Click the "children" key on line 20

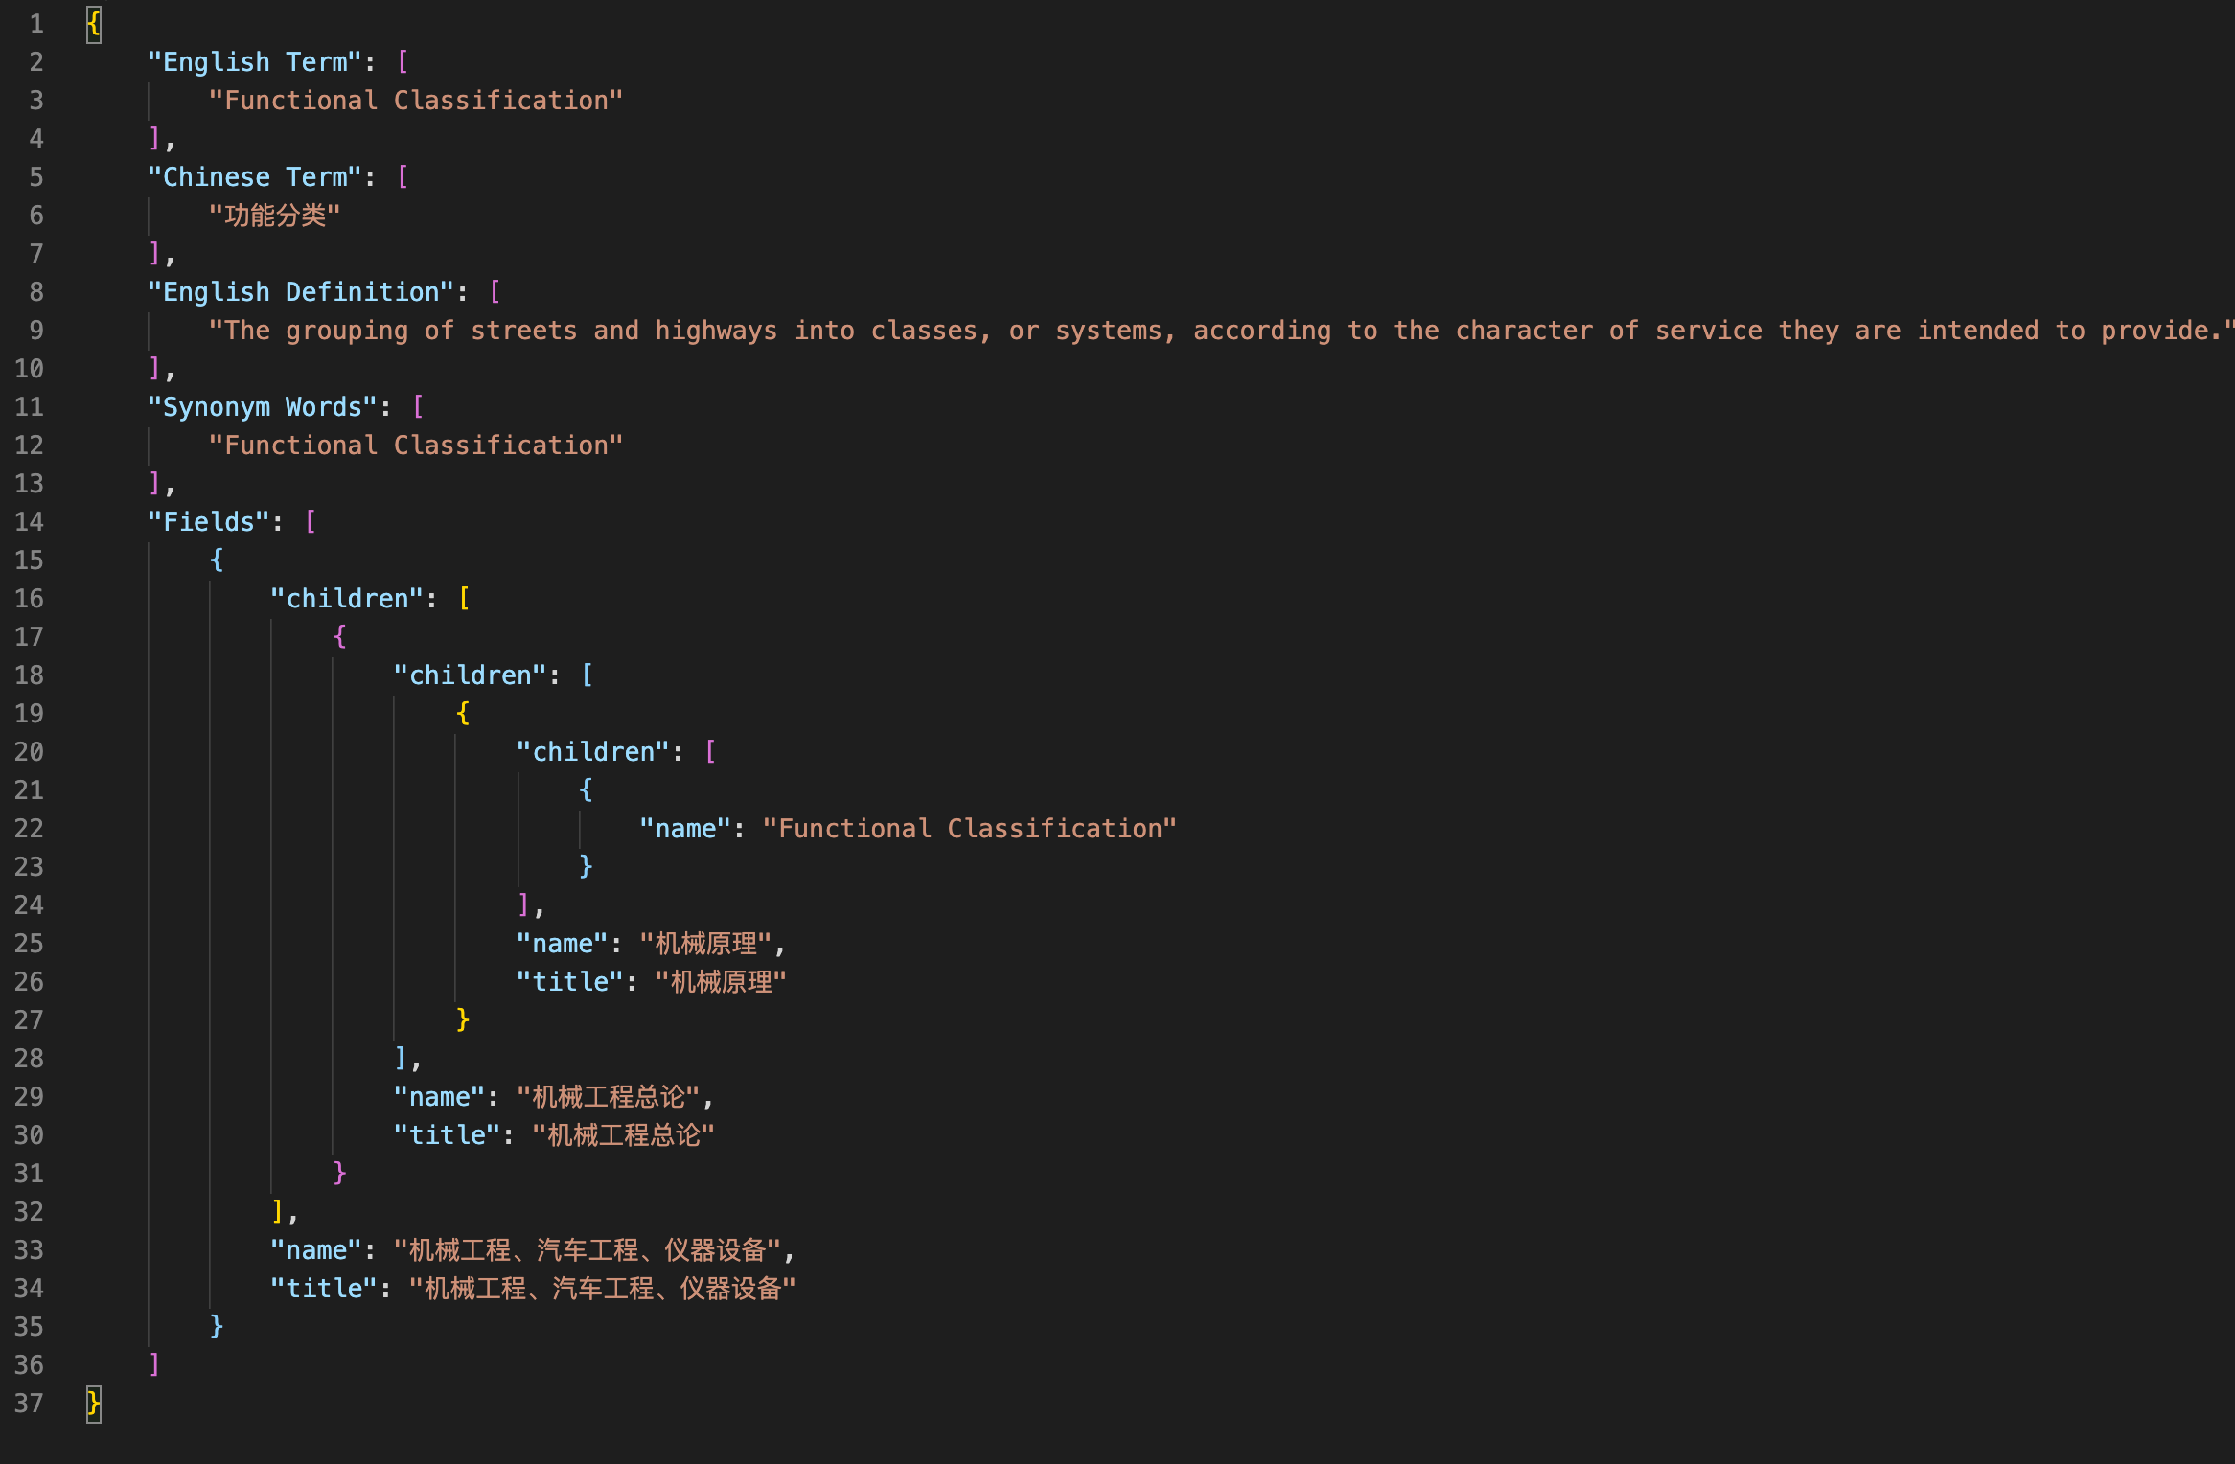592,752
